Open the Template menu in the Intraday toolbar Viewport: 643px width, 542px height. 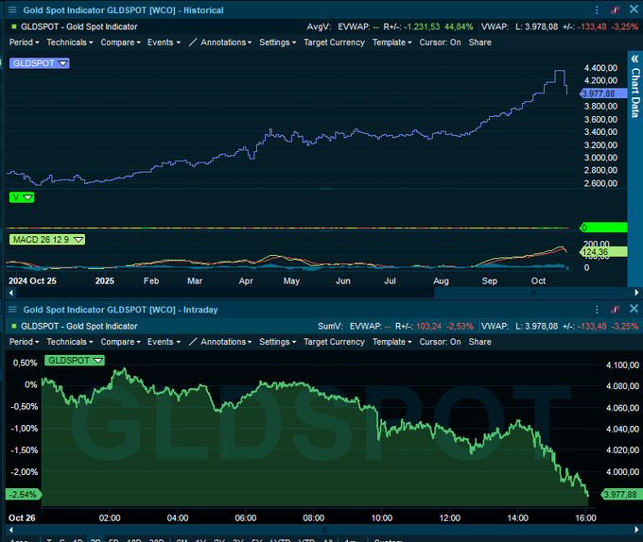click(392, 342)
